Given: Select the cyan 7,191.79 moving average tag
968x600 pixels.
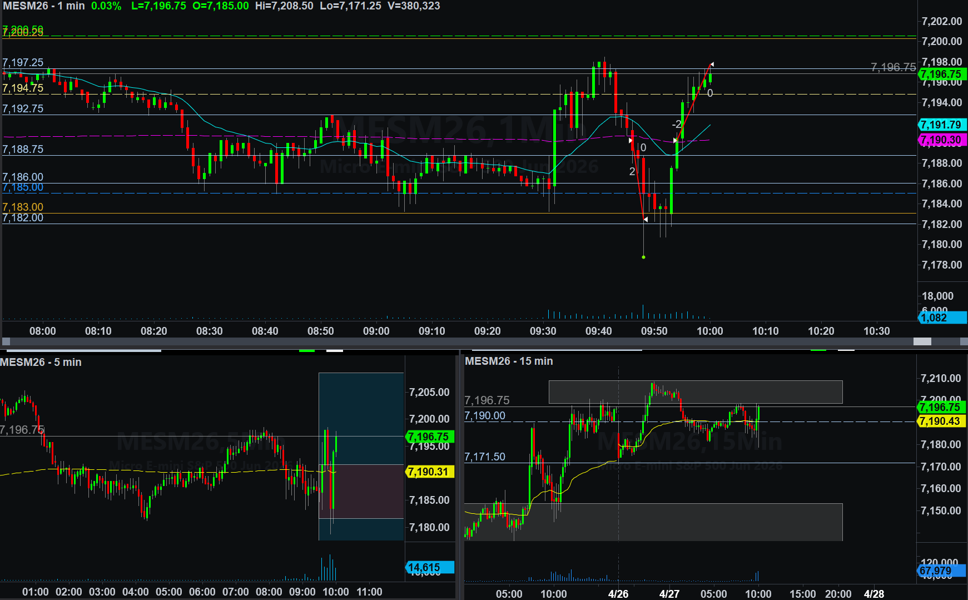Looking at the screenshot, I should pos(941,125).
